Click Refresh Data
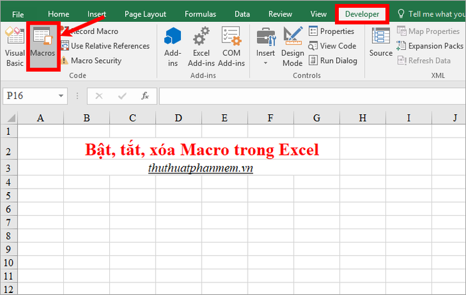 point(424,60)
